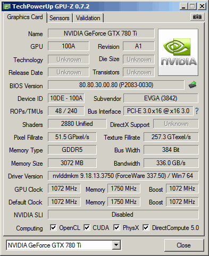209x256 pixels.
Task: Click the Subvendor field EVGA (3842)
Action: (161, 98)
